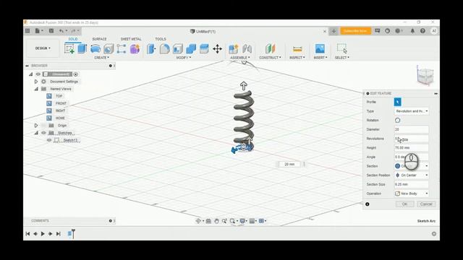Toggle the Rotation direction button
The image size is (463, 260).
coord(397,121)
